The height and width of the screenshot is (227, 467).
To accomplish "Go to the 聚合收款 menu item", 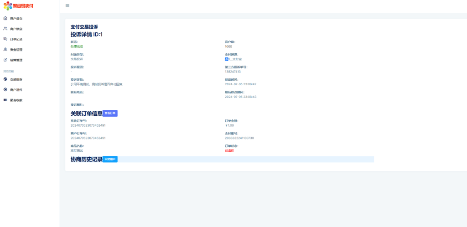I will pos(16,100).
